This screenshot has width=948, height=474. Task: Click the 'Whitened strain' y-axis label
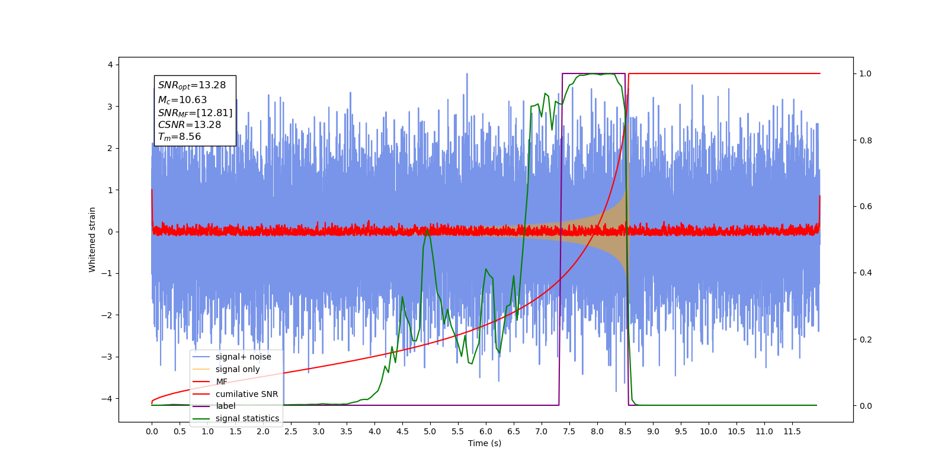(92, 239)
